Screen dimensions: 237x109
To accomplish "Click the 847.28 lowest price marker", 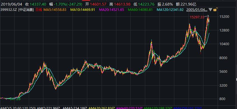I will [15, 99].
